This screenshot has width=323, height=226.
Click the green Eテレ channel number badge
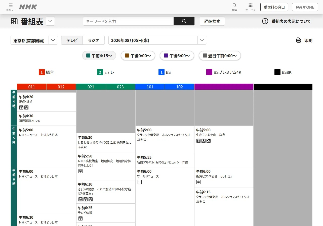(100, 72)
